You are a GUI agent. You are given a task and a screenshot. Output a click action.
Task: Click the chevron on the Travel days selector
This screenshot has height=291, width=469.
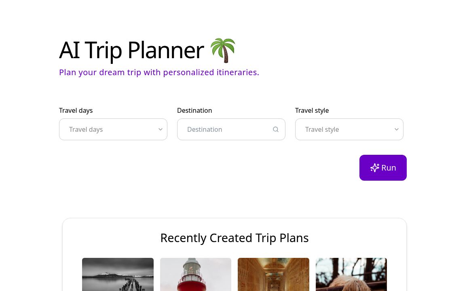(x=160, y=129)
